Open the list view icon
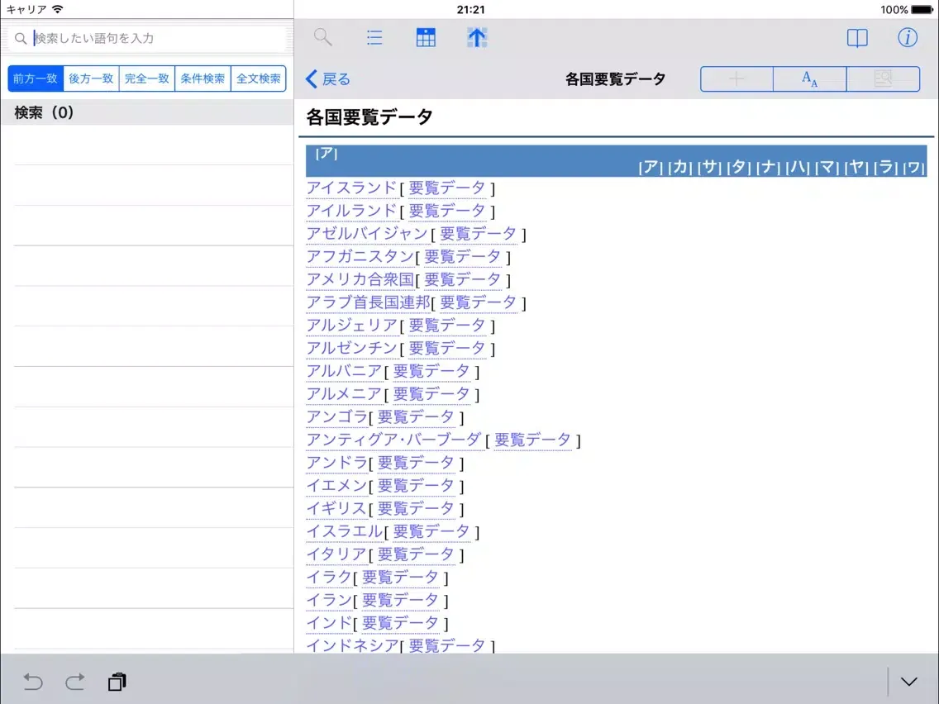This screenshot has height=704, width=939. click(x=374, y=38)
